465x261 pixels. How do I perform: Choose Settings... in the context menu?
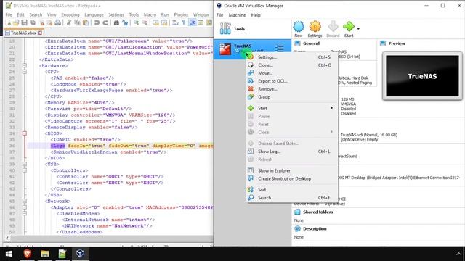coord(292,57)
